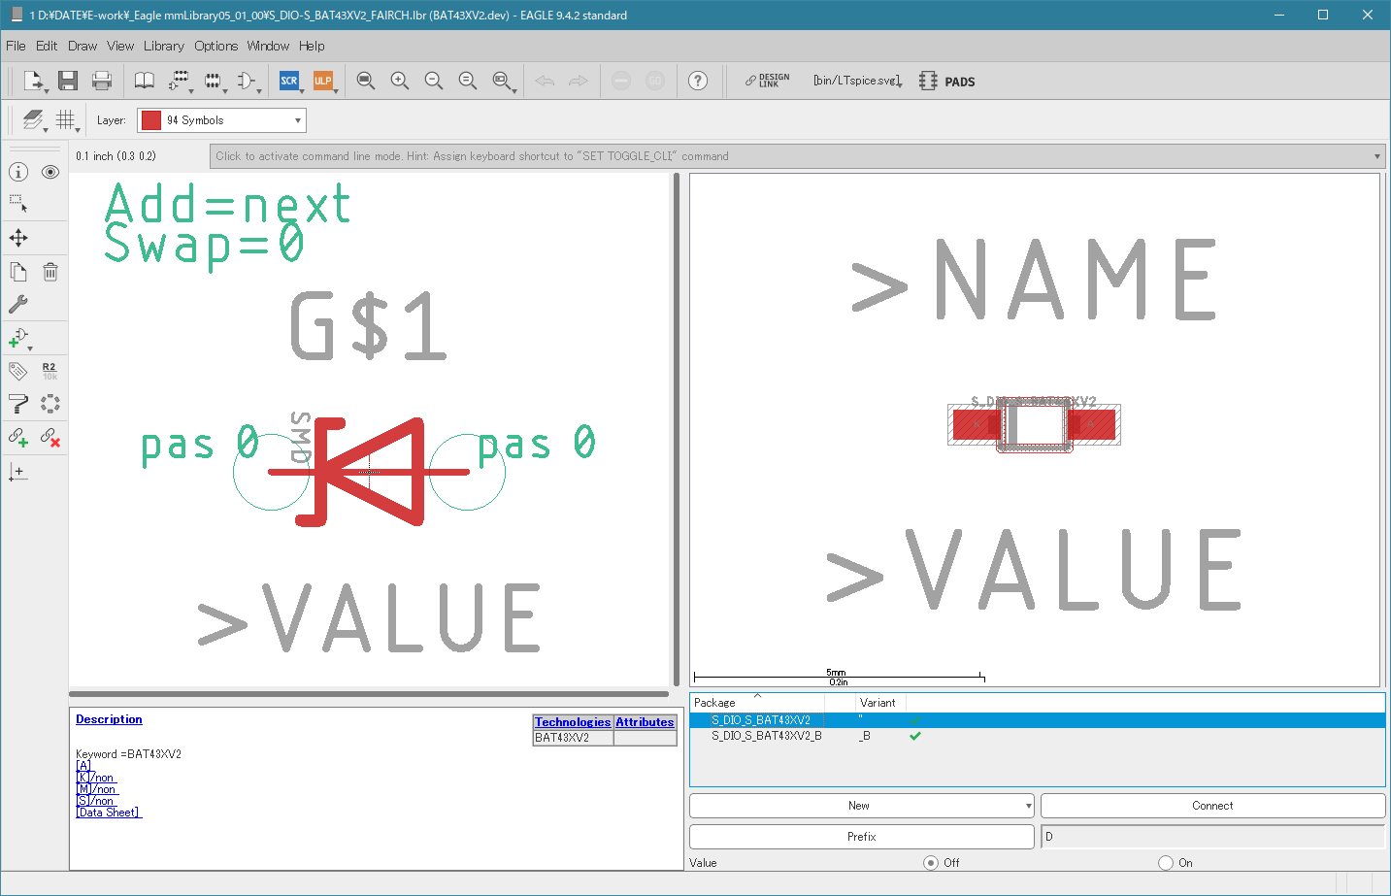Open the Options menu

[215, 46]
